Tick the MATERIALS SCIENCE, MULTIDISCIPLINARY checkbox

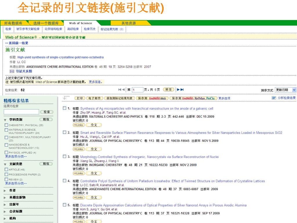(6, 130)
